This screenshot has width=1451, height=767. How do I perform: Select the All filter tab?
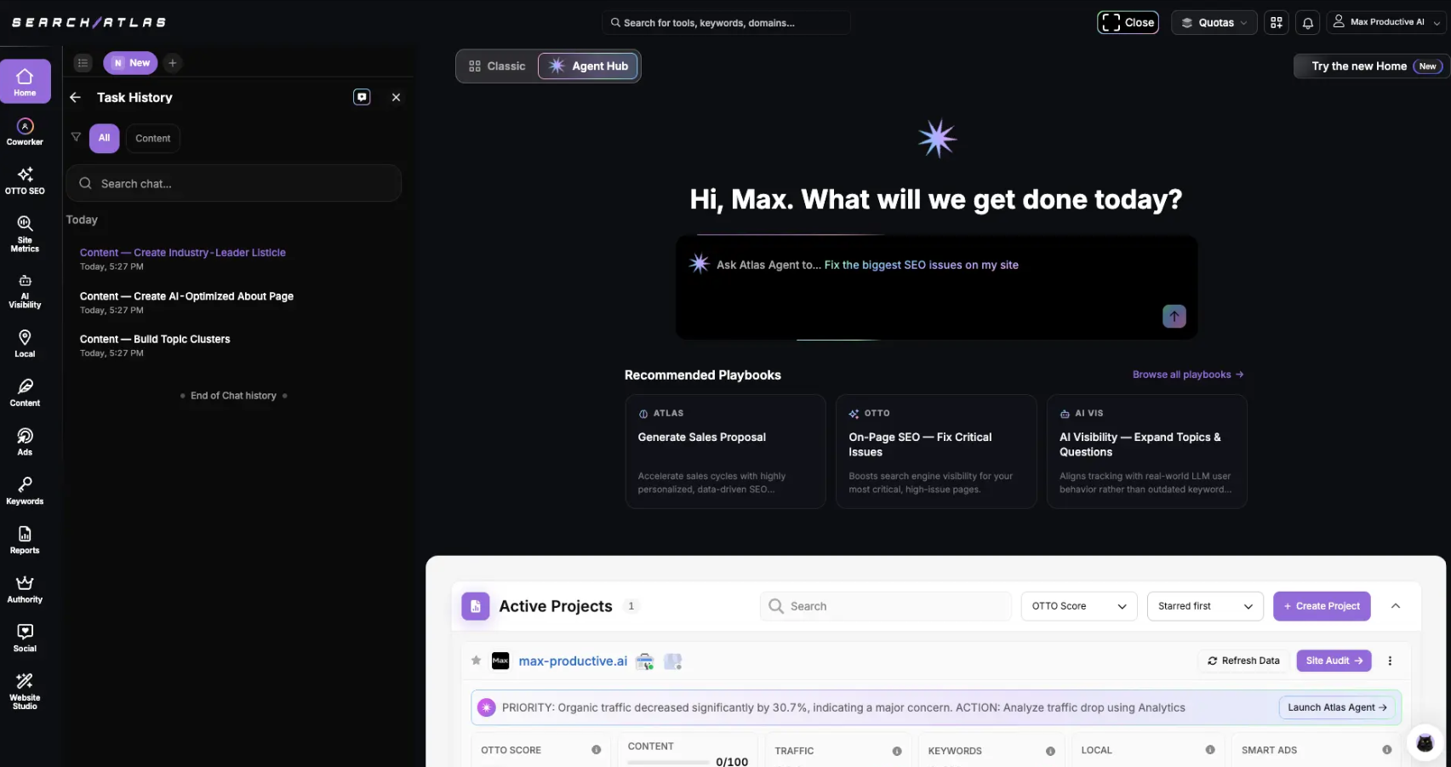[x=104, y=138]
